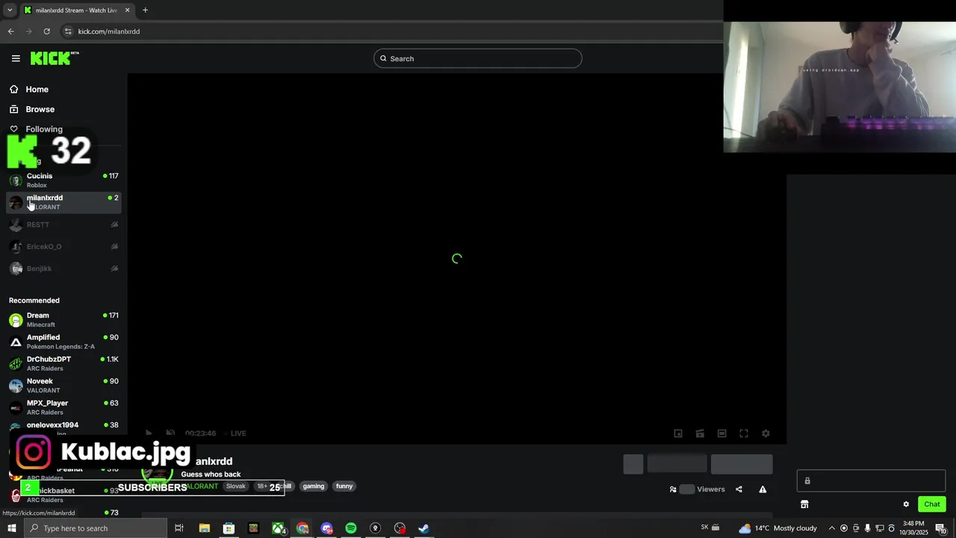Open Browse from the sidebar
This screenshot has height=538, width=956.
40,109
